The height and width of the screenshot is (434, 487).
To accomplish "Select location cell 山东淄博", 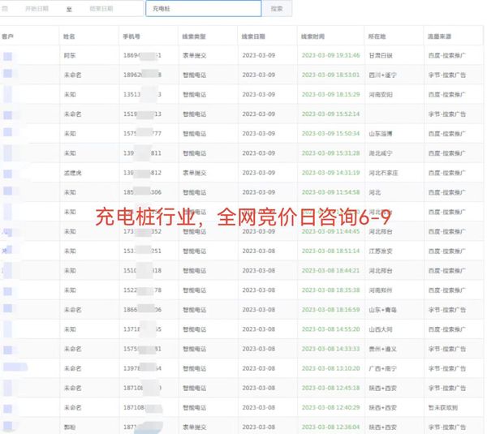I will click(x=381, y=134).
